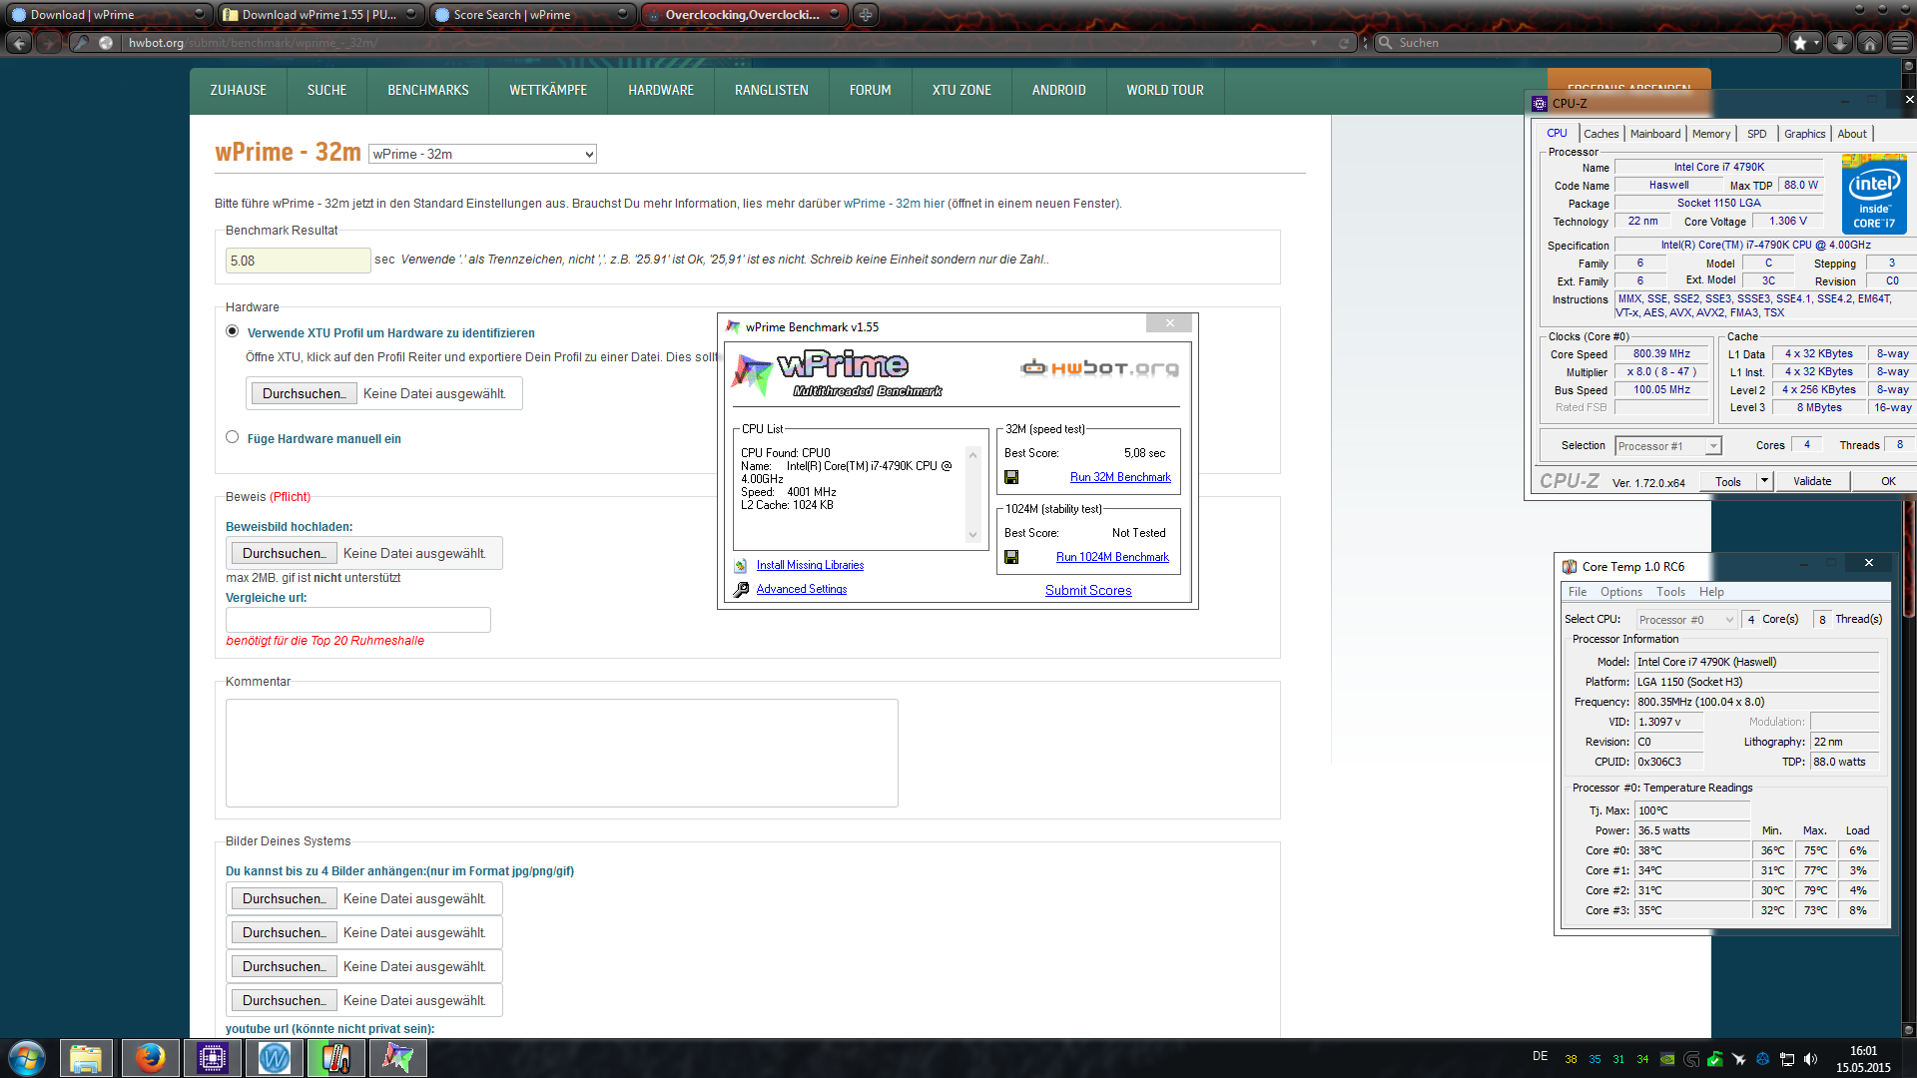Open the bookmarks dropdown arrow beside star
Screen dimensions: 1917x1078
click(1817, 43)
